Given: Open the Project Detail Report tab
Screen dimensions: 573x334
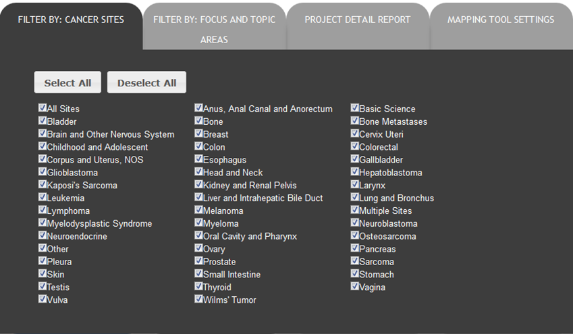Looking at the screenshot, I should click(358, 26).
